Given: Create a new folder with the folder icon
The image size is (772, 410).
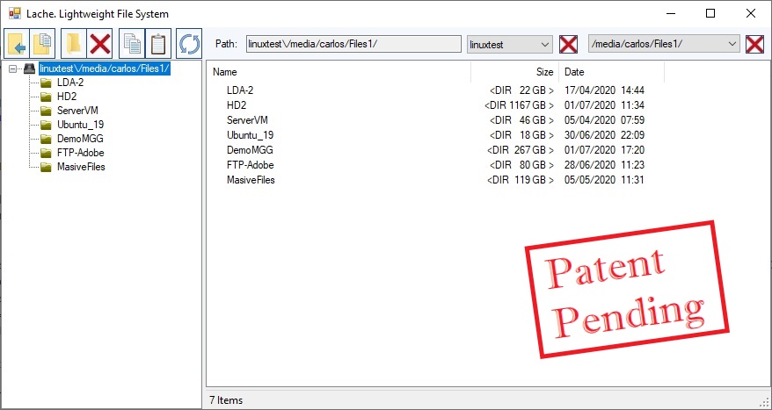Looking at the screenshot, I should [x=74, y=43].
